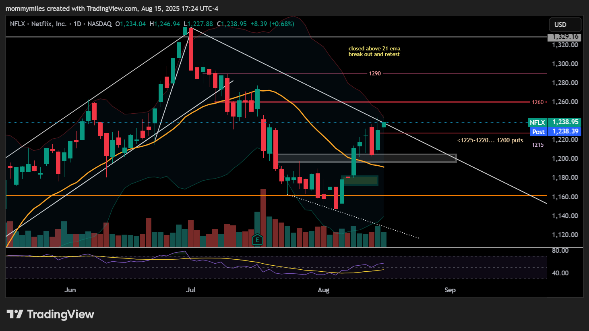The image size is (589, 331).
Task: Click the Jul label on time axis
Action: [191, 290]
